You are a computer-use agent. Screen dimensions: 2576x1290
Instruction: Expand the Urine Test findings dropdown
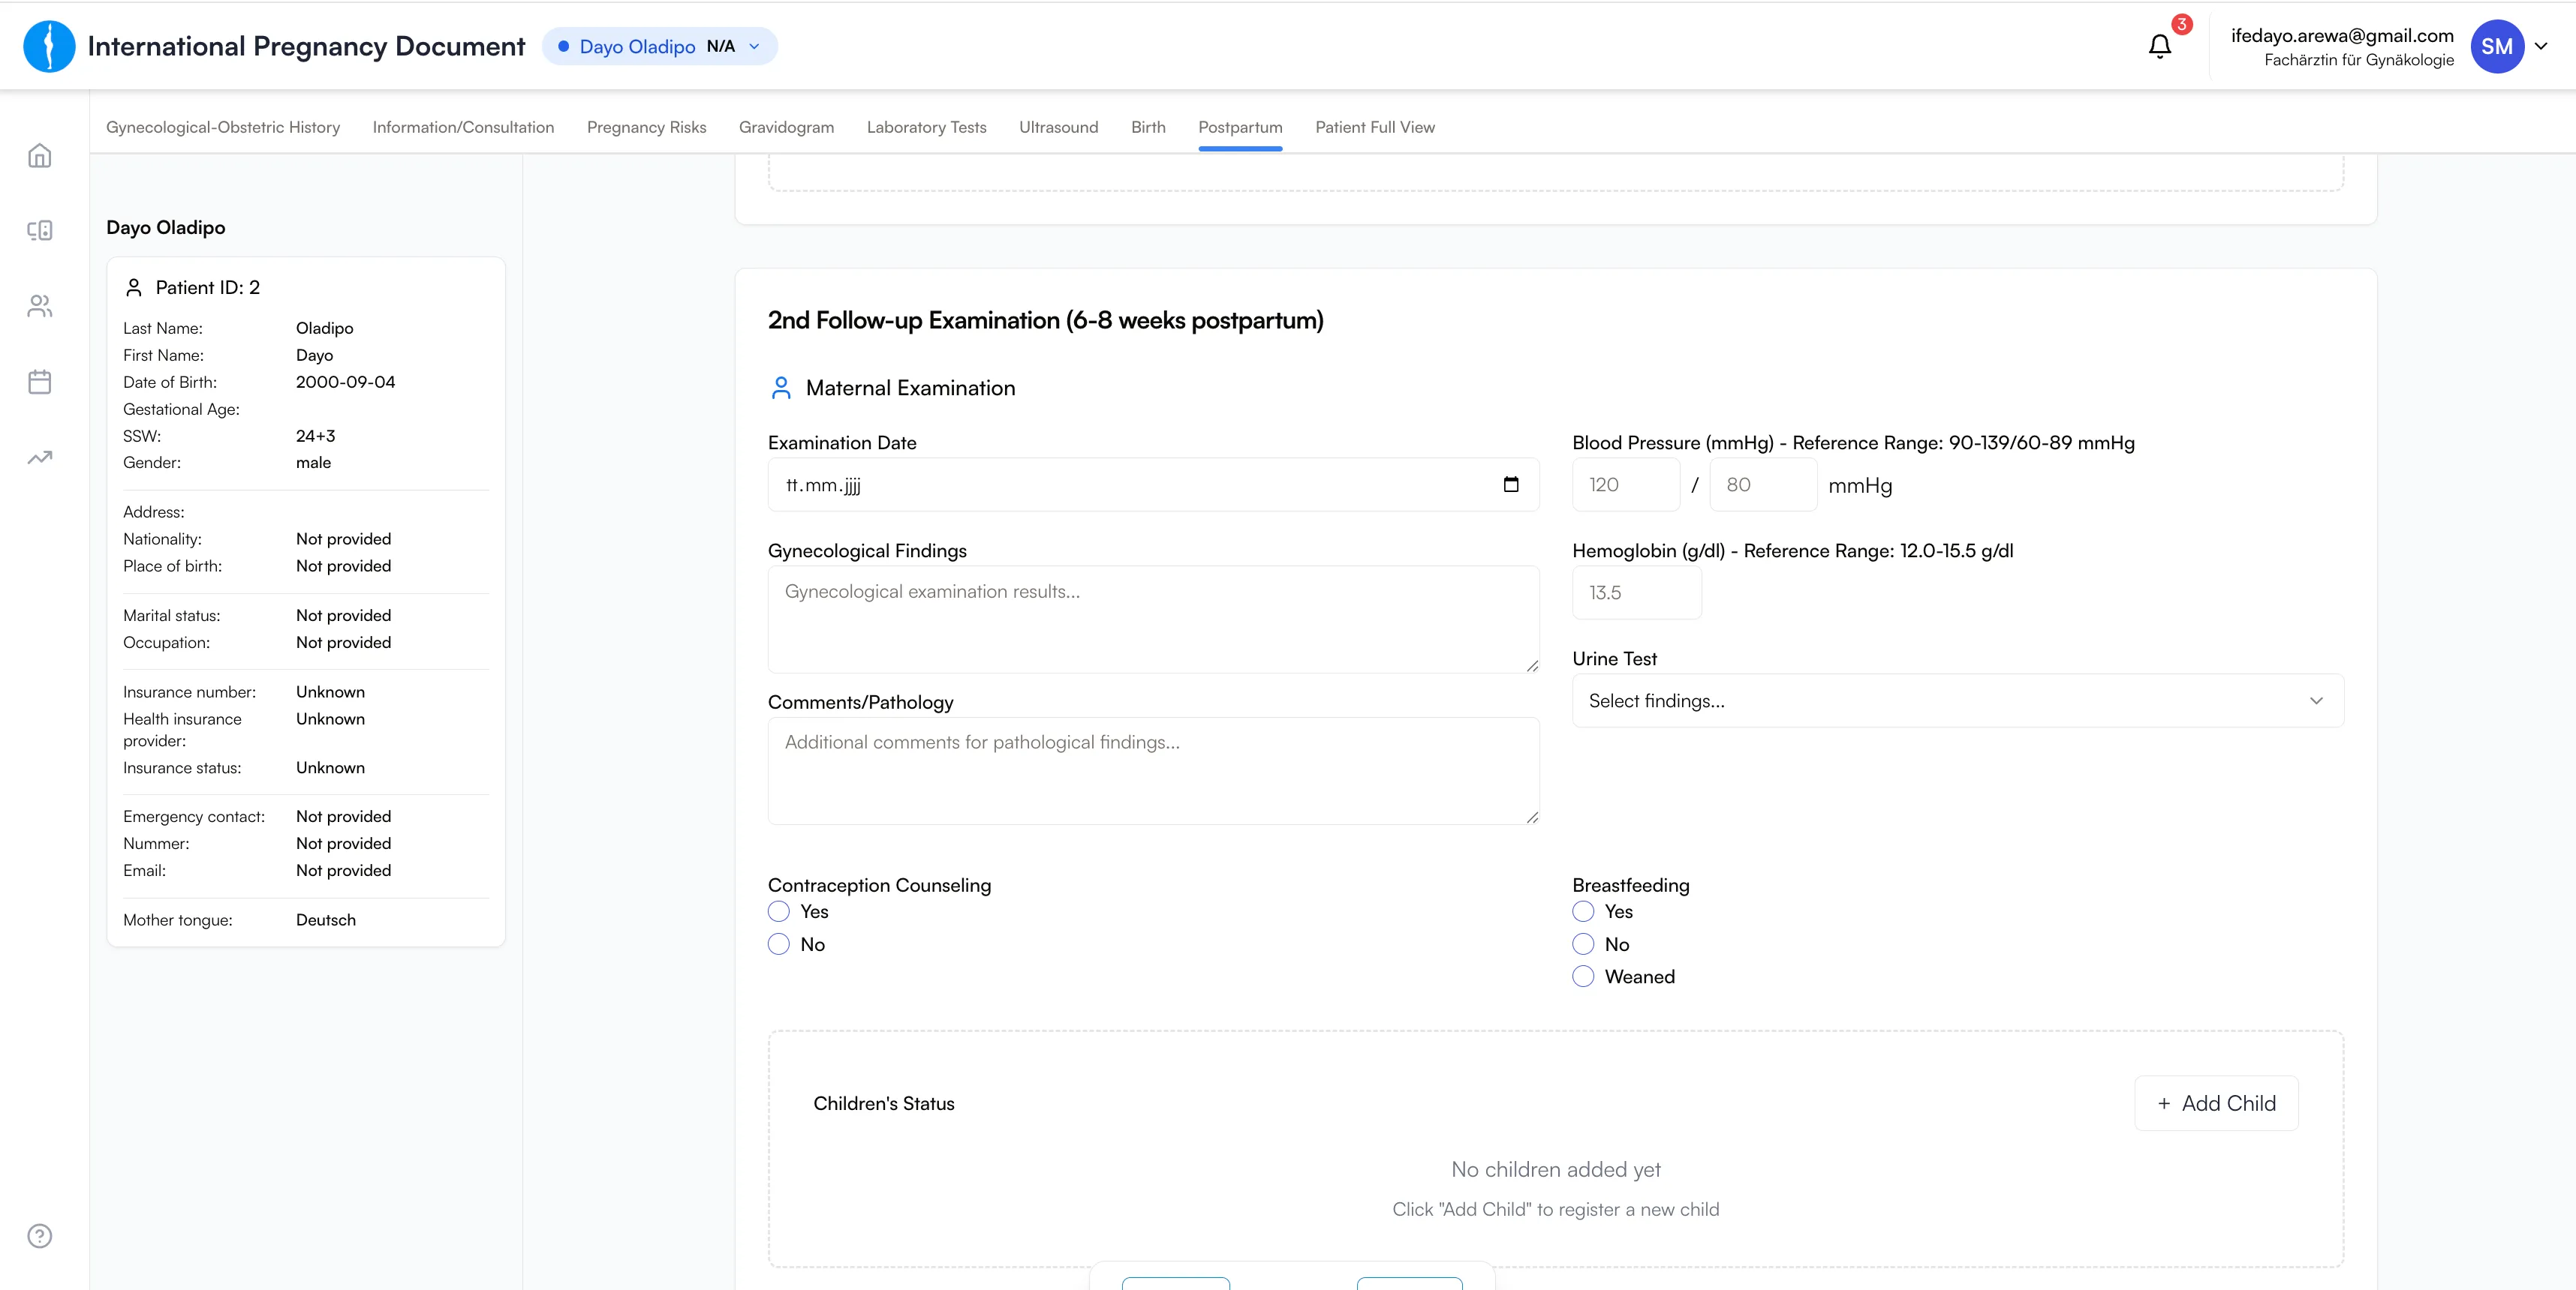click(1957, 700)
